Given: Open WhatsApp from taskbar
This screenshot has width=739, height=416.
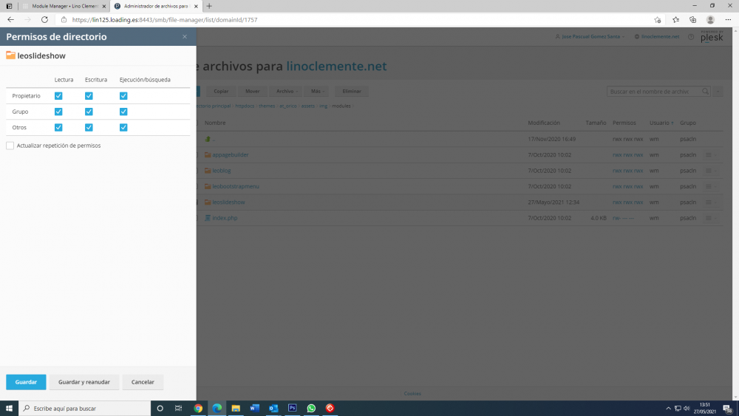Looking at the screenshot, I should [311, 408].
